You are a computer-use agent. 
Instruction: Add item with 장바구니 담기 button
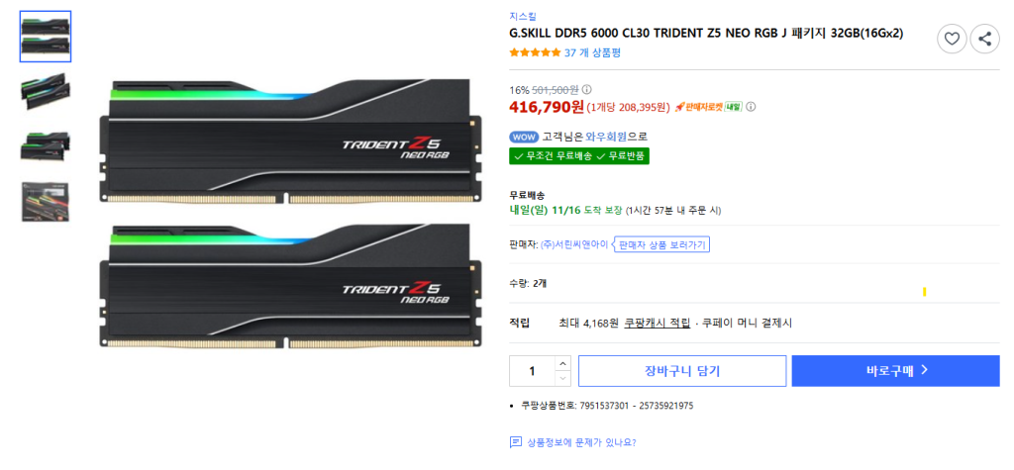[682, 371]
